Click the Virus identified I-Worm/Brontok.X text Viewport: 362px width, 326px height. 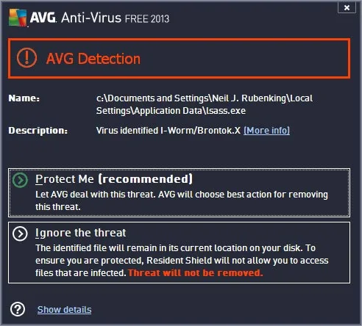point(168,131)
